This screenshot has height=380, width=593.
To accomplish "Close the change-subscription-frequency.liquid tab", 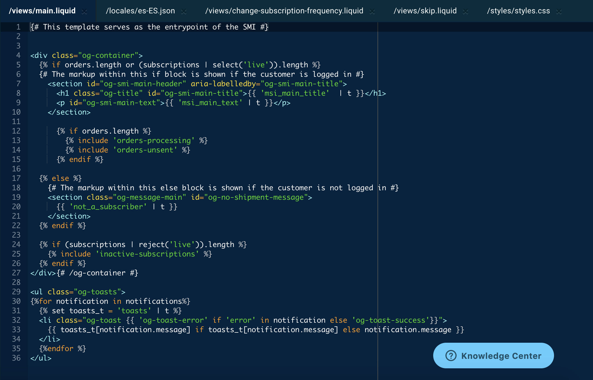I will 372,12.
